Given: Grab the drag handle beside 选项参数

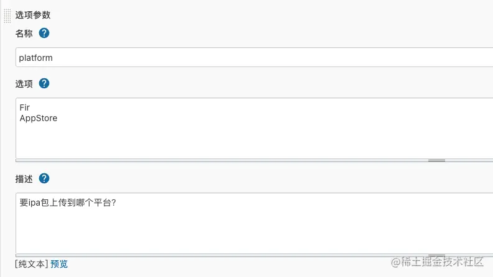Looking at the screenshot, I should [x=7, y=14].
